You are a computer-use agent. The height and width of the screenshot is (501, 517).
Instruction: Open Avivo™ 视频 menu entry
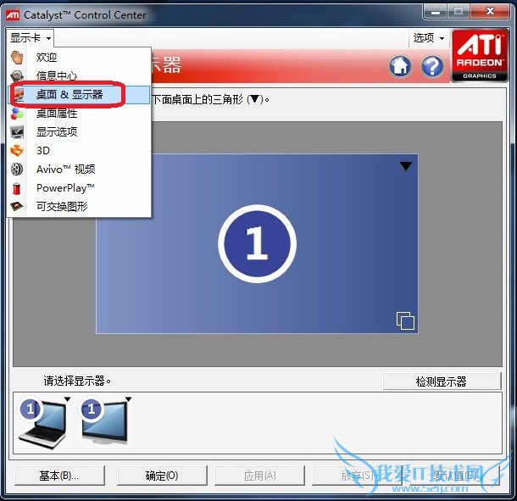pyautogui.click(x=79, y=170)
